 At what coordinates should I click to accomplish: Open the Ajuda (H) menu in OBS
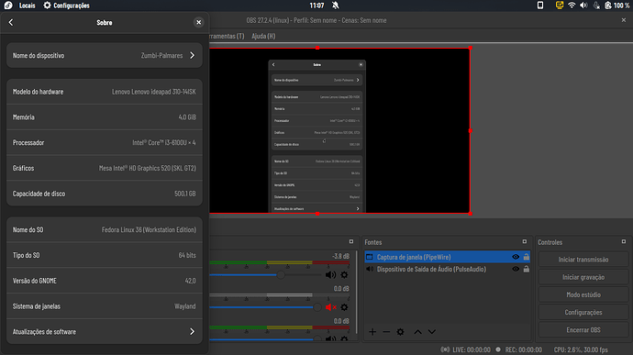[263, 36]
